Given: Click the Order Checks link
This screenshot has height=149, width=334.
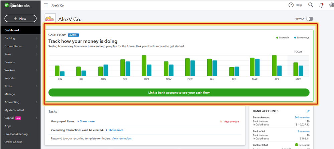Looking at the screenshot, I should coord(13,142).
